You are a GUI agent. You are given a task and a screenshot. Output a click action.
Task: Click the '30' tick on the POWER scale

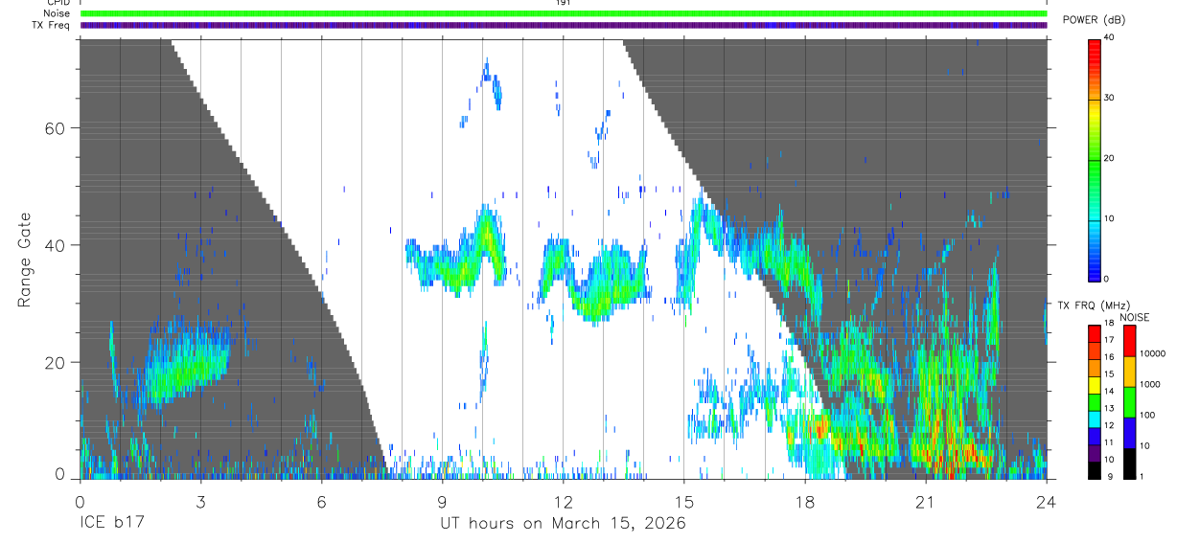1111,99
